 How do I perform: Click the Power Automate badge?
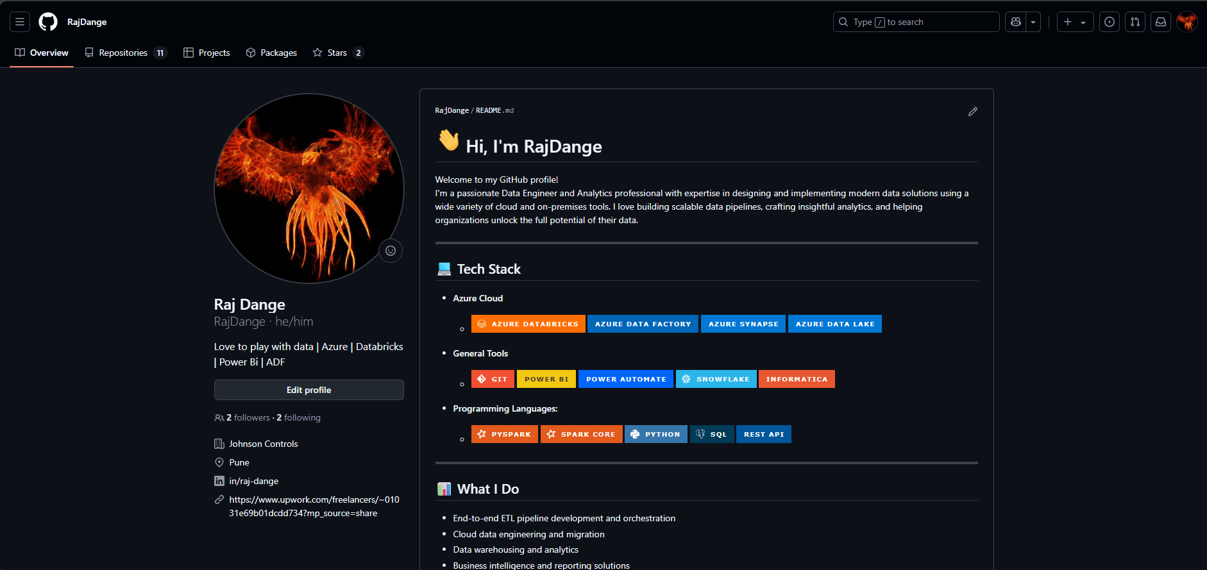626,379
